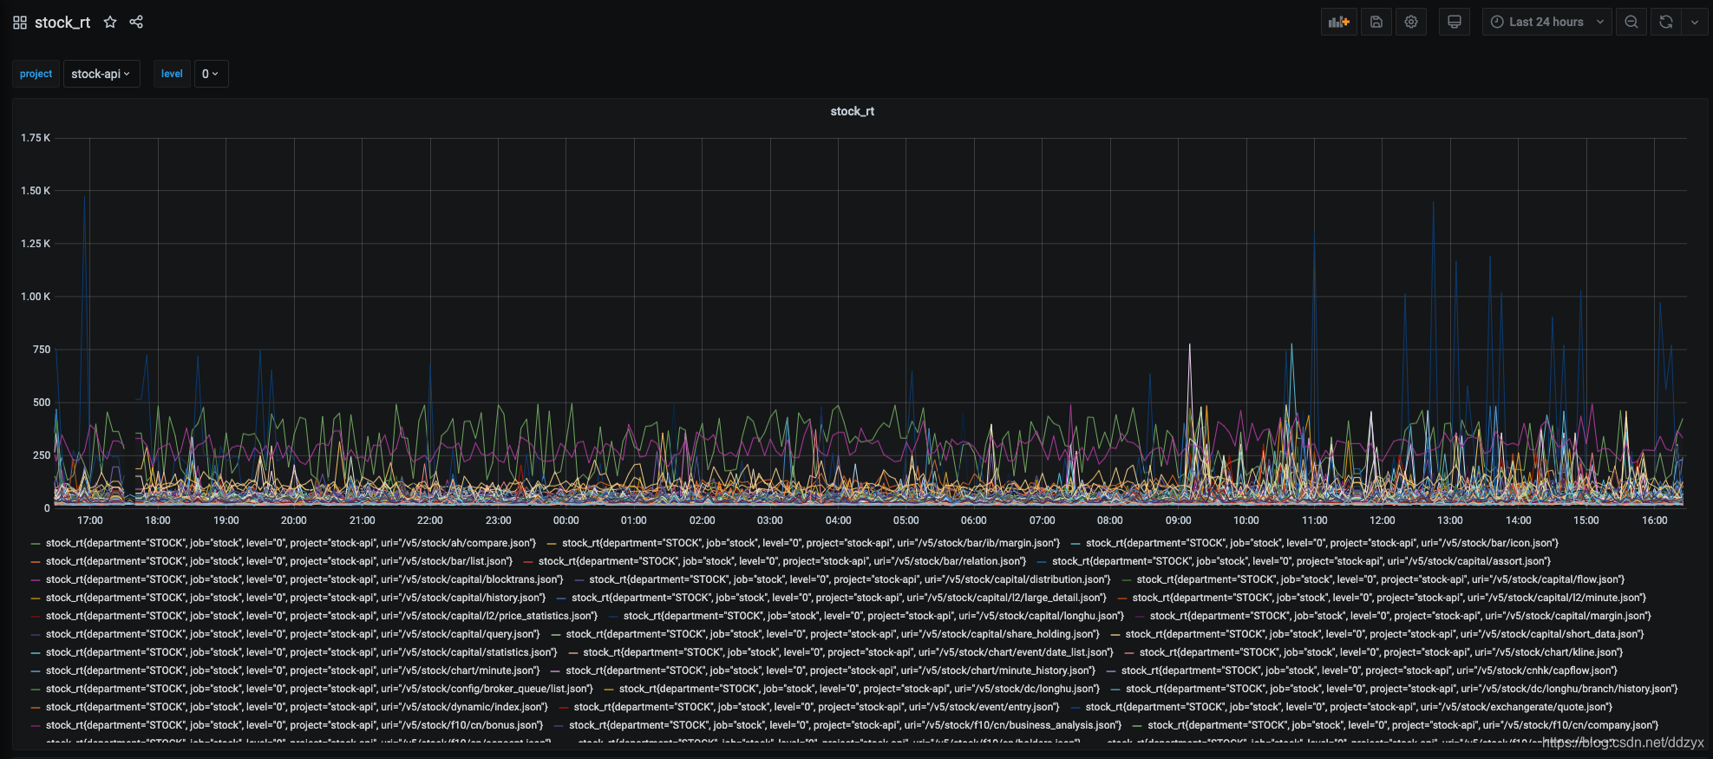The image size is (1713, 759).
Task: Toggle series bar/list.json in legend
Action: (279, 561)
